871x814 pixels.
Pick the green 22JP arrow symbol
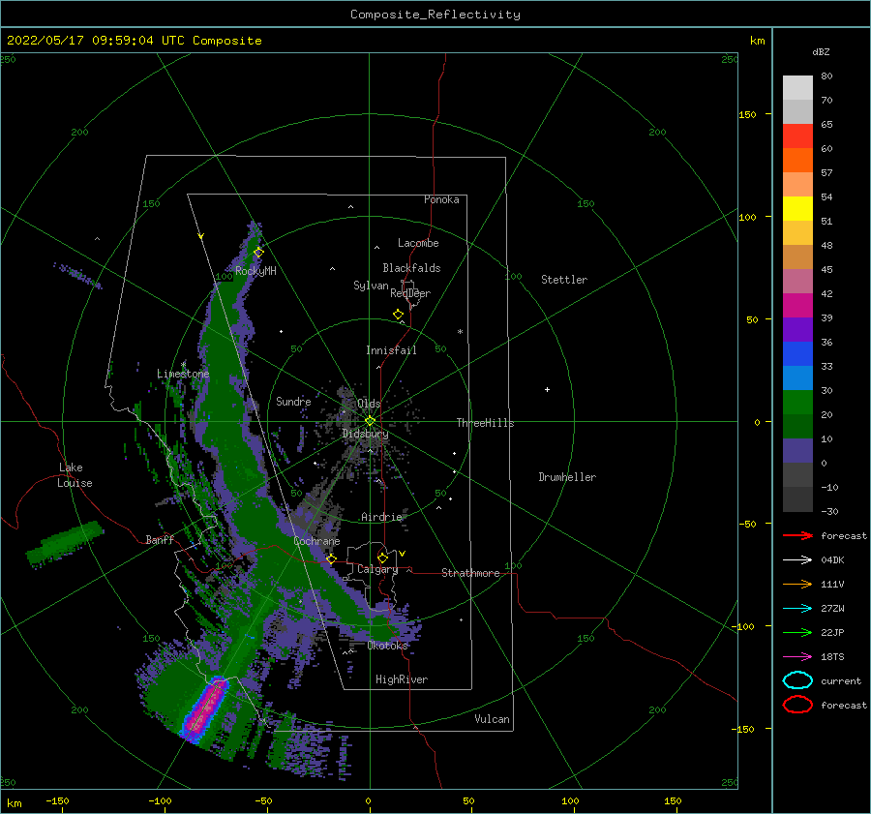click(797, 632)
